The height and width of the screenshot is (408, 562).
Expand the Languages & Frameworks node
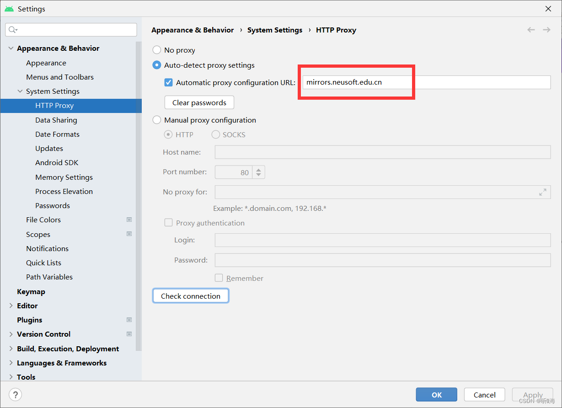pyautogui.click(x=11, y=363)
